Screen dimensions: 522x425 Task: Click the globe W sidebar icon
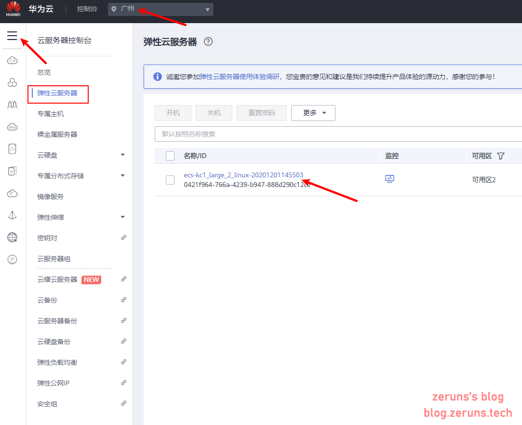tap(13, 237)
